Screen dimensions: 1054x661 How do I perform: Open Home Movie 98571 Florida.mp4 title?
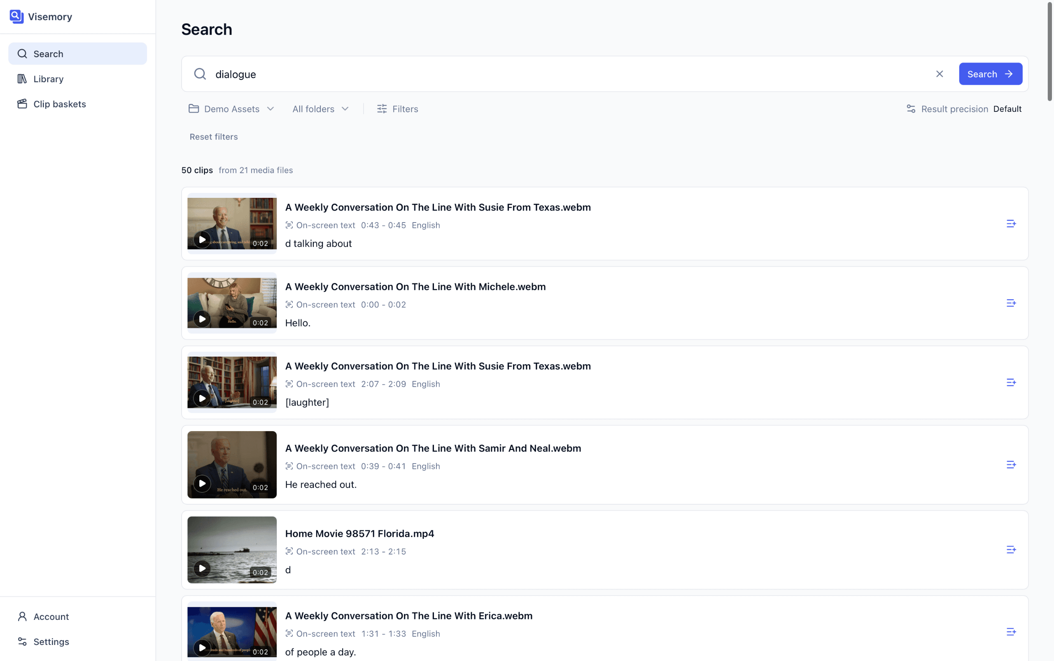[x=359, y=534]
